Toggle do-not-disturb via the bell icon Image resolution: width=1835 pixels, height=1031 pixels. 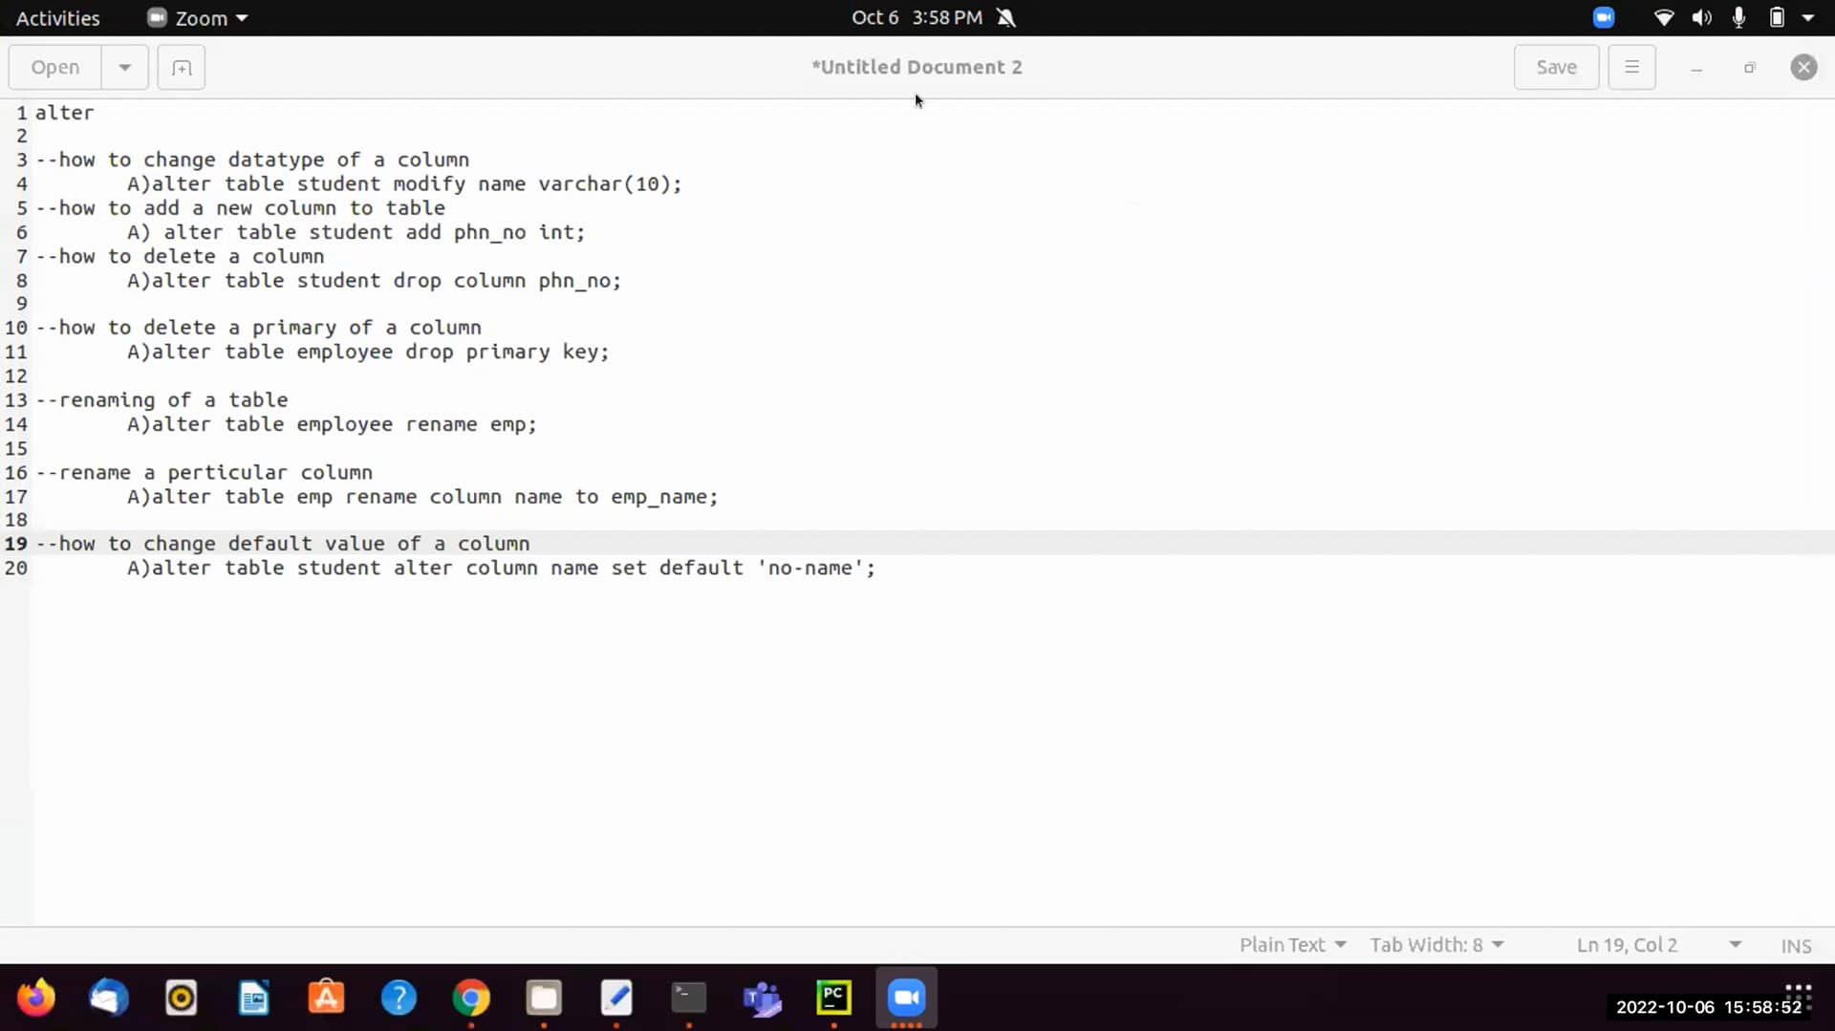click(x=1007, y=17)
